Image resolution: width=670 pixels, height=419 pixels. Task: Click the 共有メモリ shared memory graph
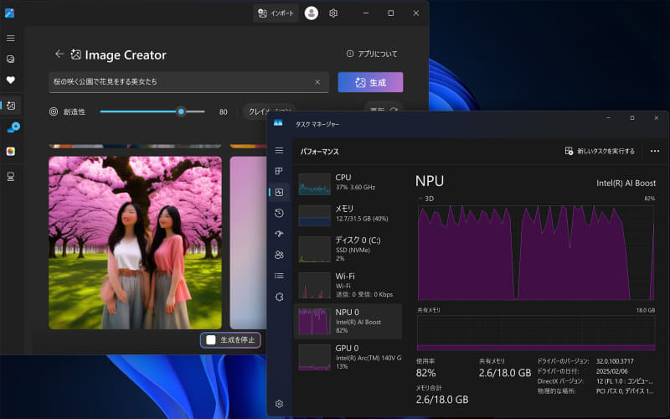pos(536,333)
